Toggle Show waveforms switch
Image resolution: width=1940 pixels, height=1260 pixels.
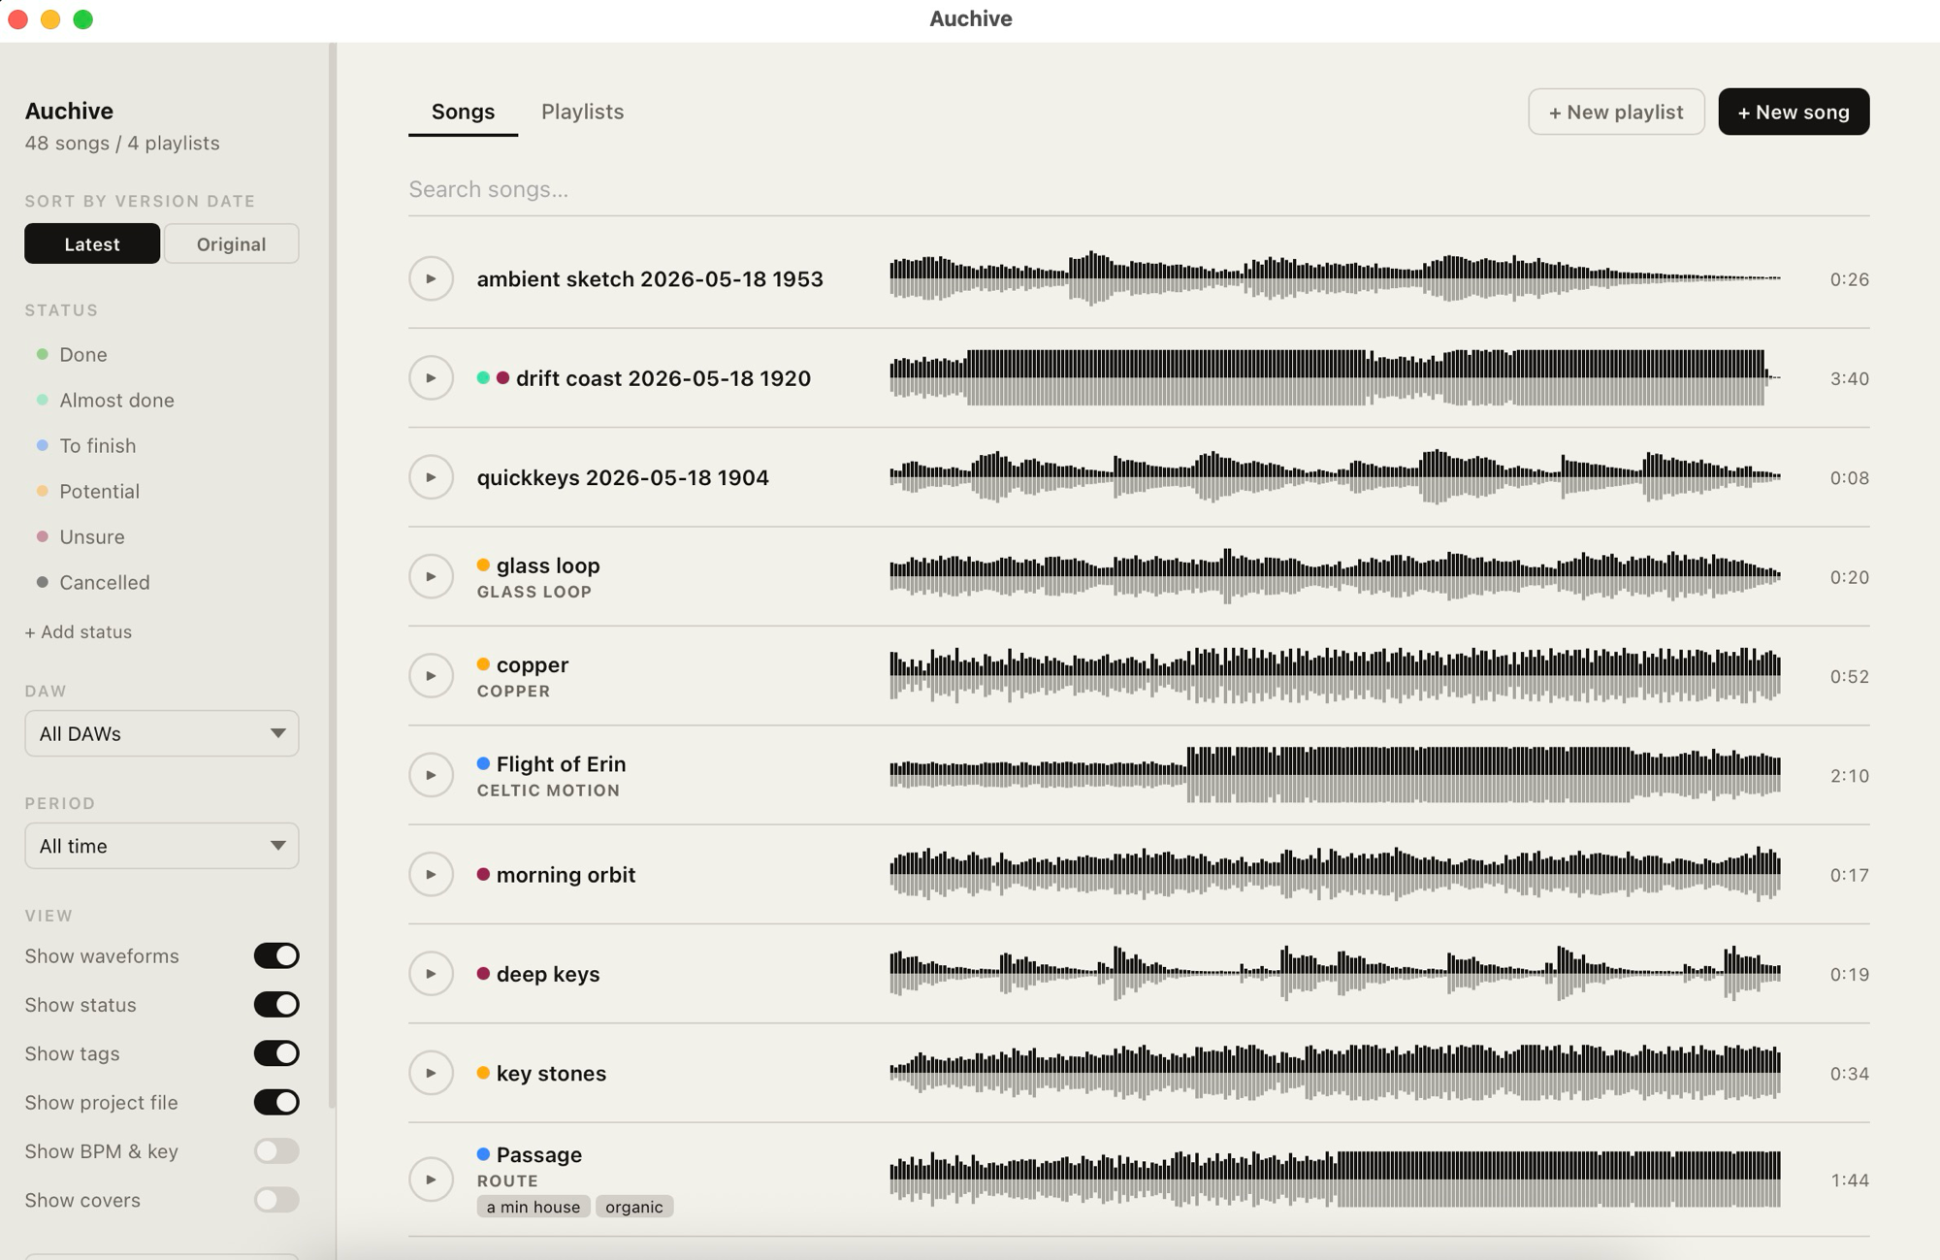(276, 955)
